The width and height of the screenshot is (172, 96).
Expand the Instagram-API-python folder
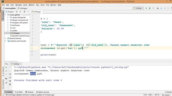tap(8, 23)
